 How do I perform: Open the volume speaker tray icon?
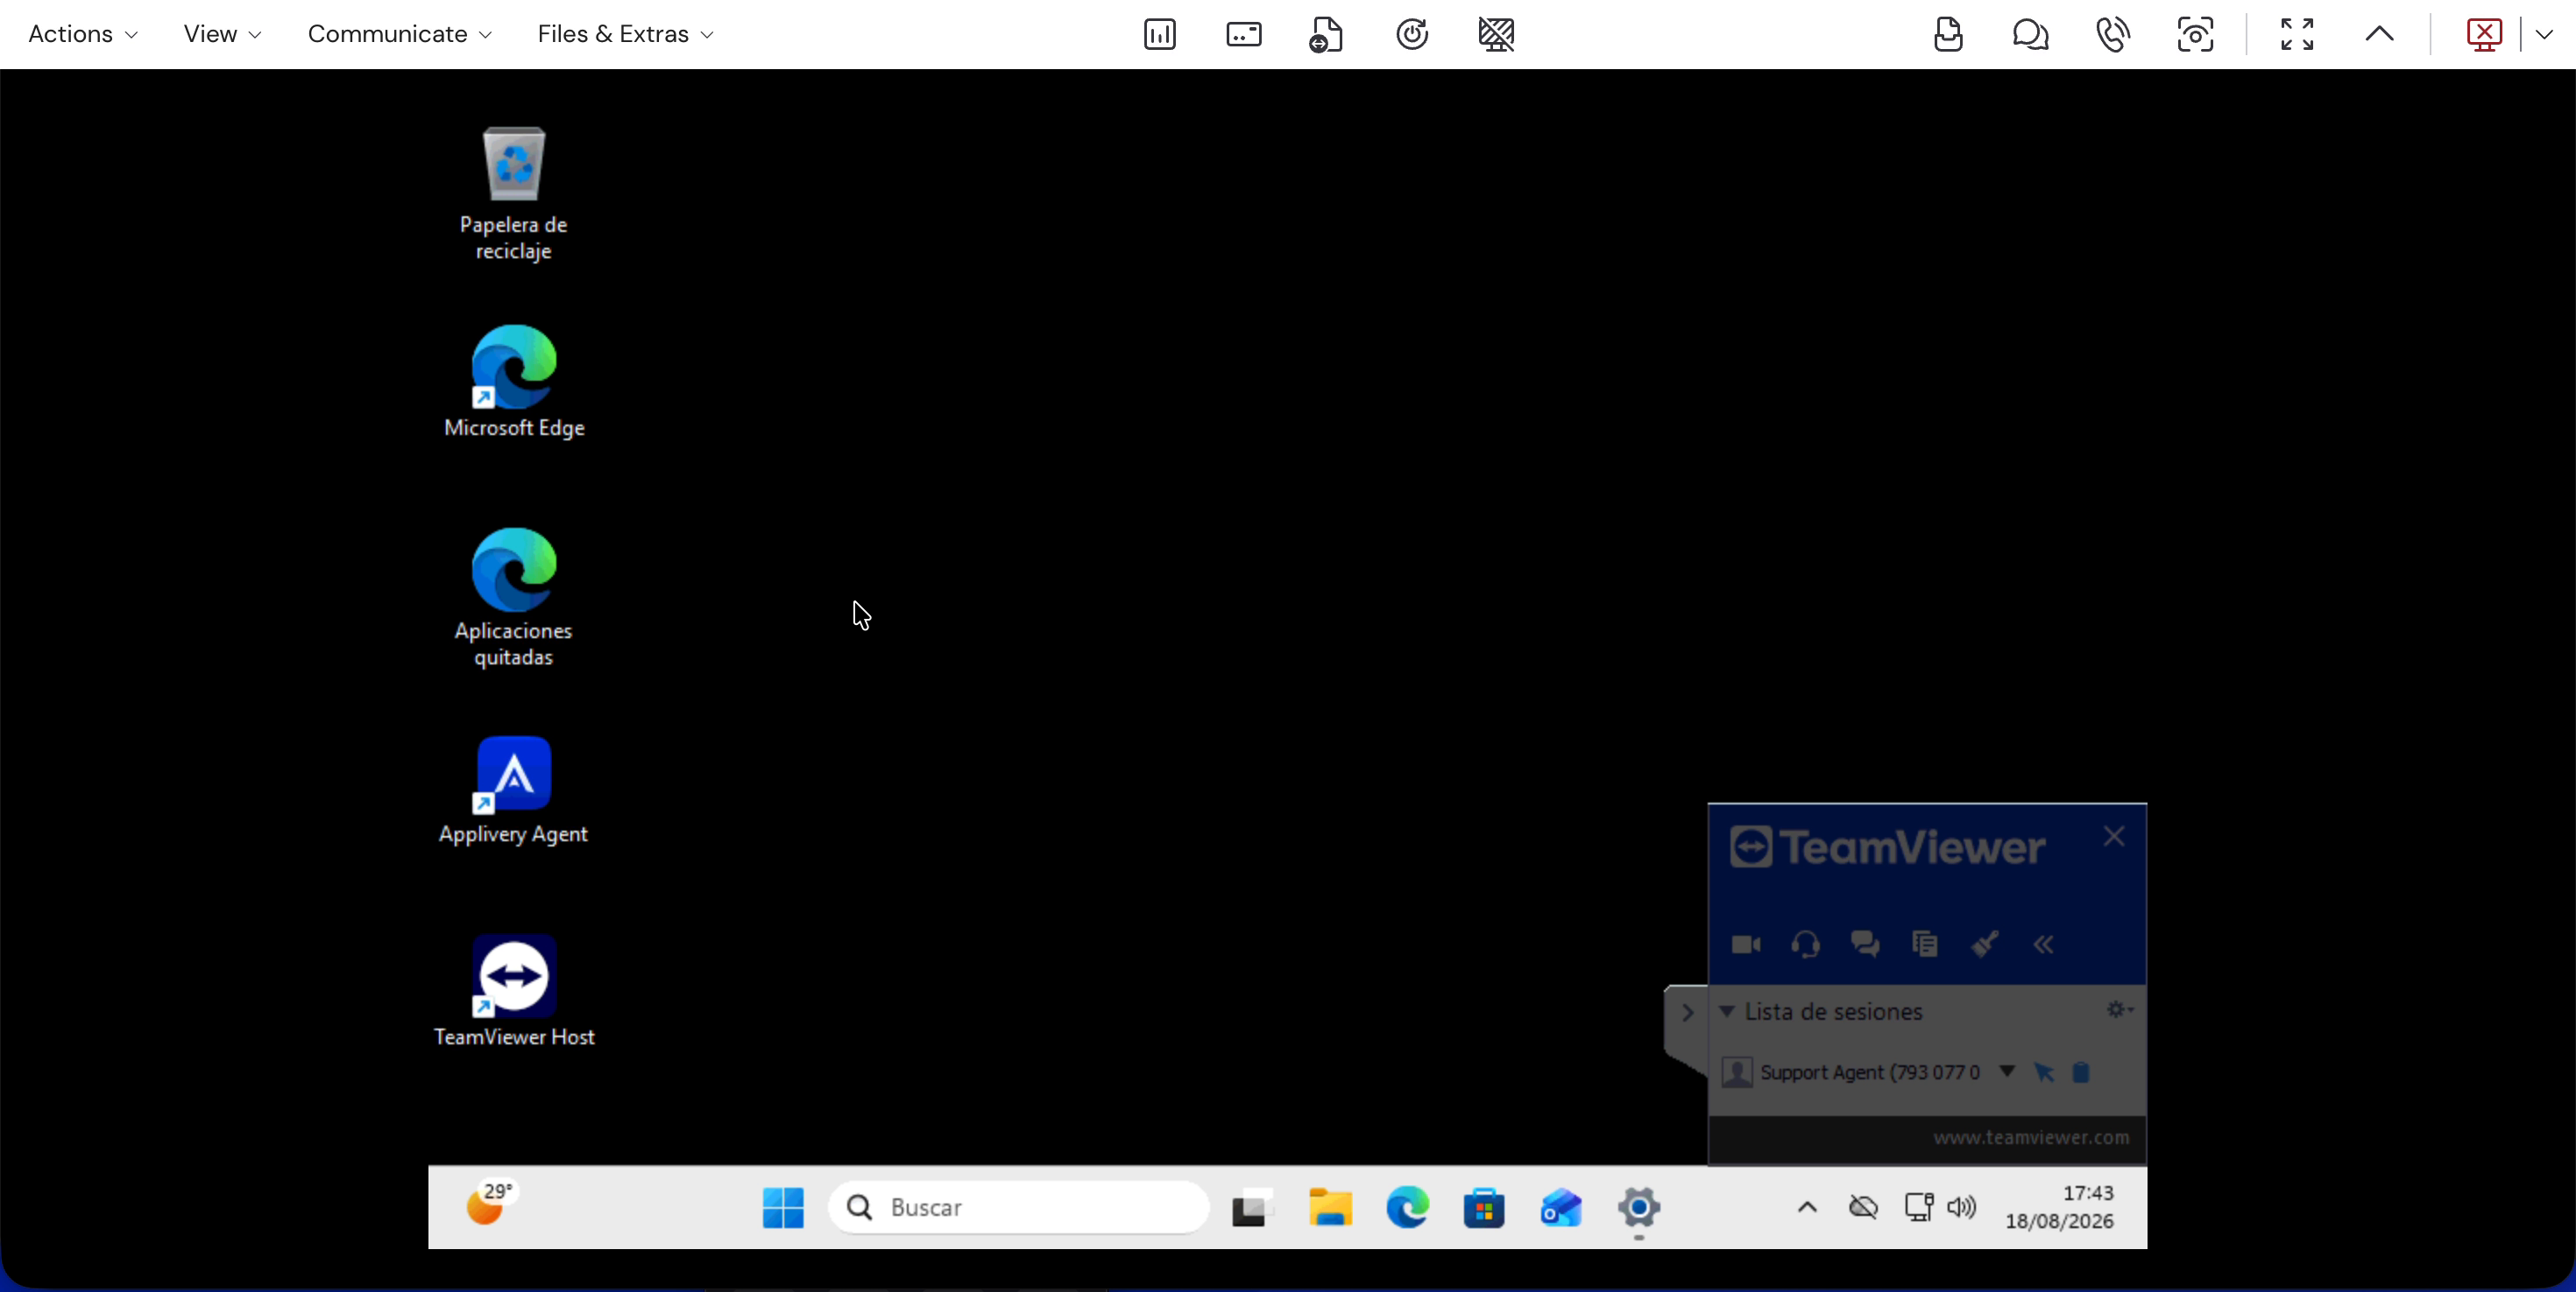(1961, 1207)
